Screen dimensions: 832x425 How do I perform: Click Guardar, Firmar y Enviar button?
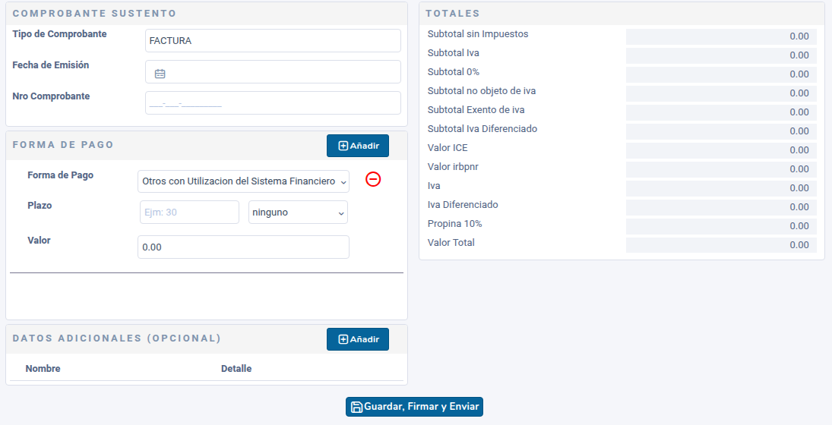click(414, 407)
